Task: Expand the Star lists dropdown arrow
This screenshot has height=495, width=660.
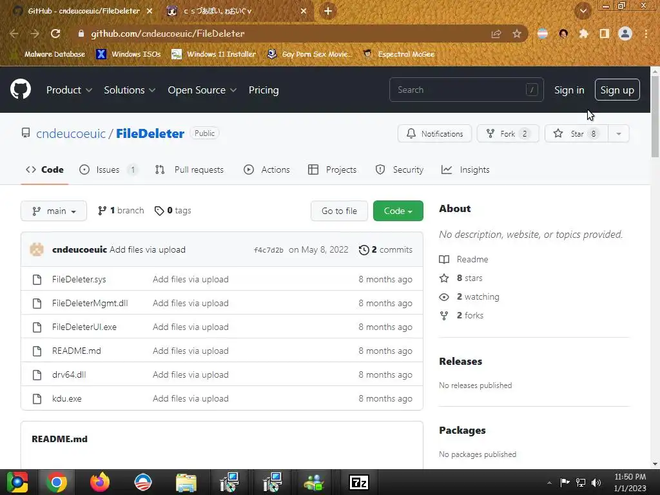Action: [x=619, y=134]
